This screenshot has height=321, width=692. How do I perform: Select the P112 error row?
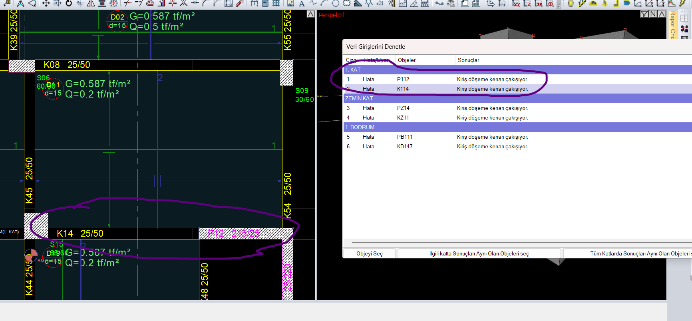(x=439, y=79)
